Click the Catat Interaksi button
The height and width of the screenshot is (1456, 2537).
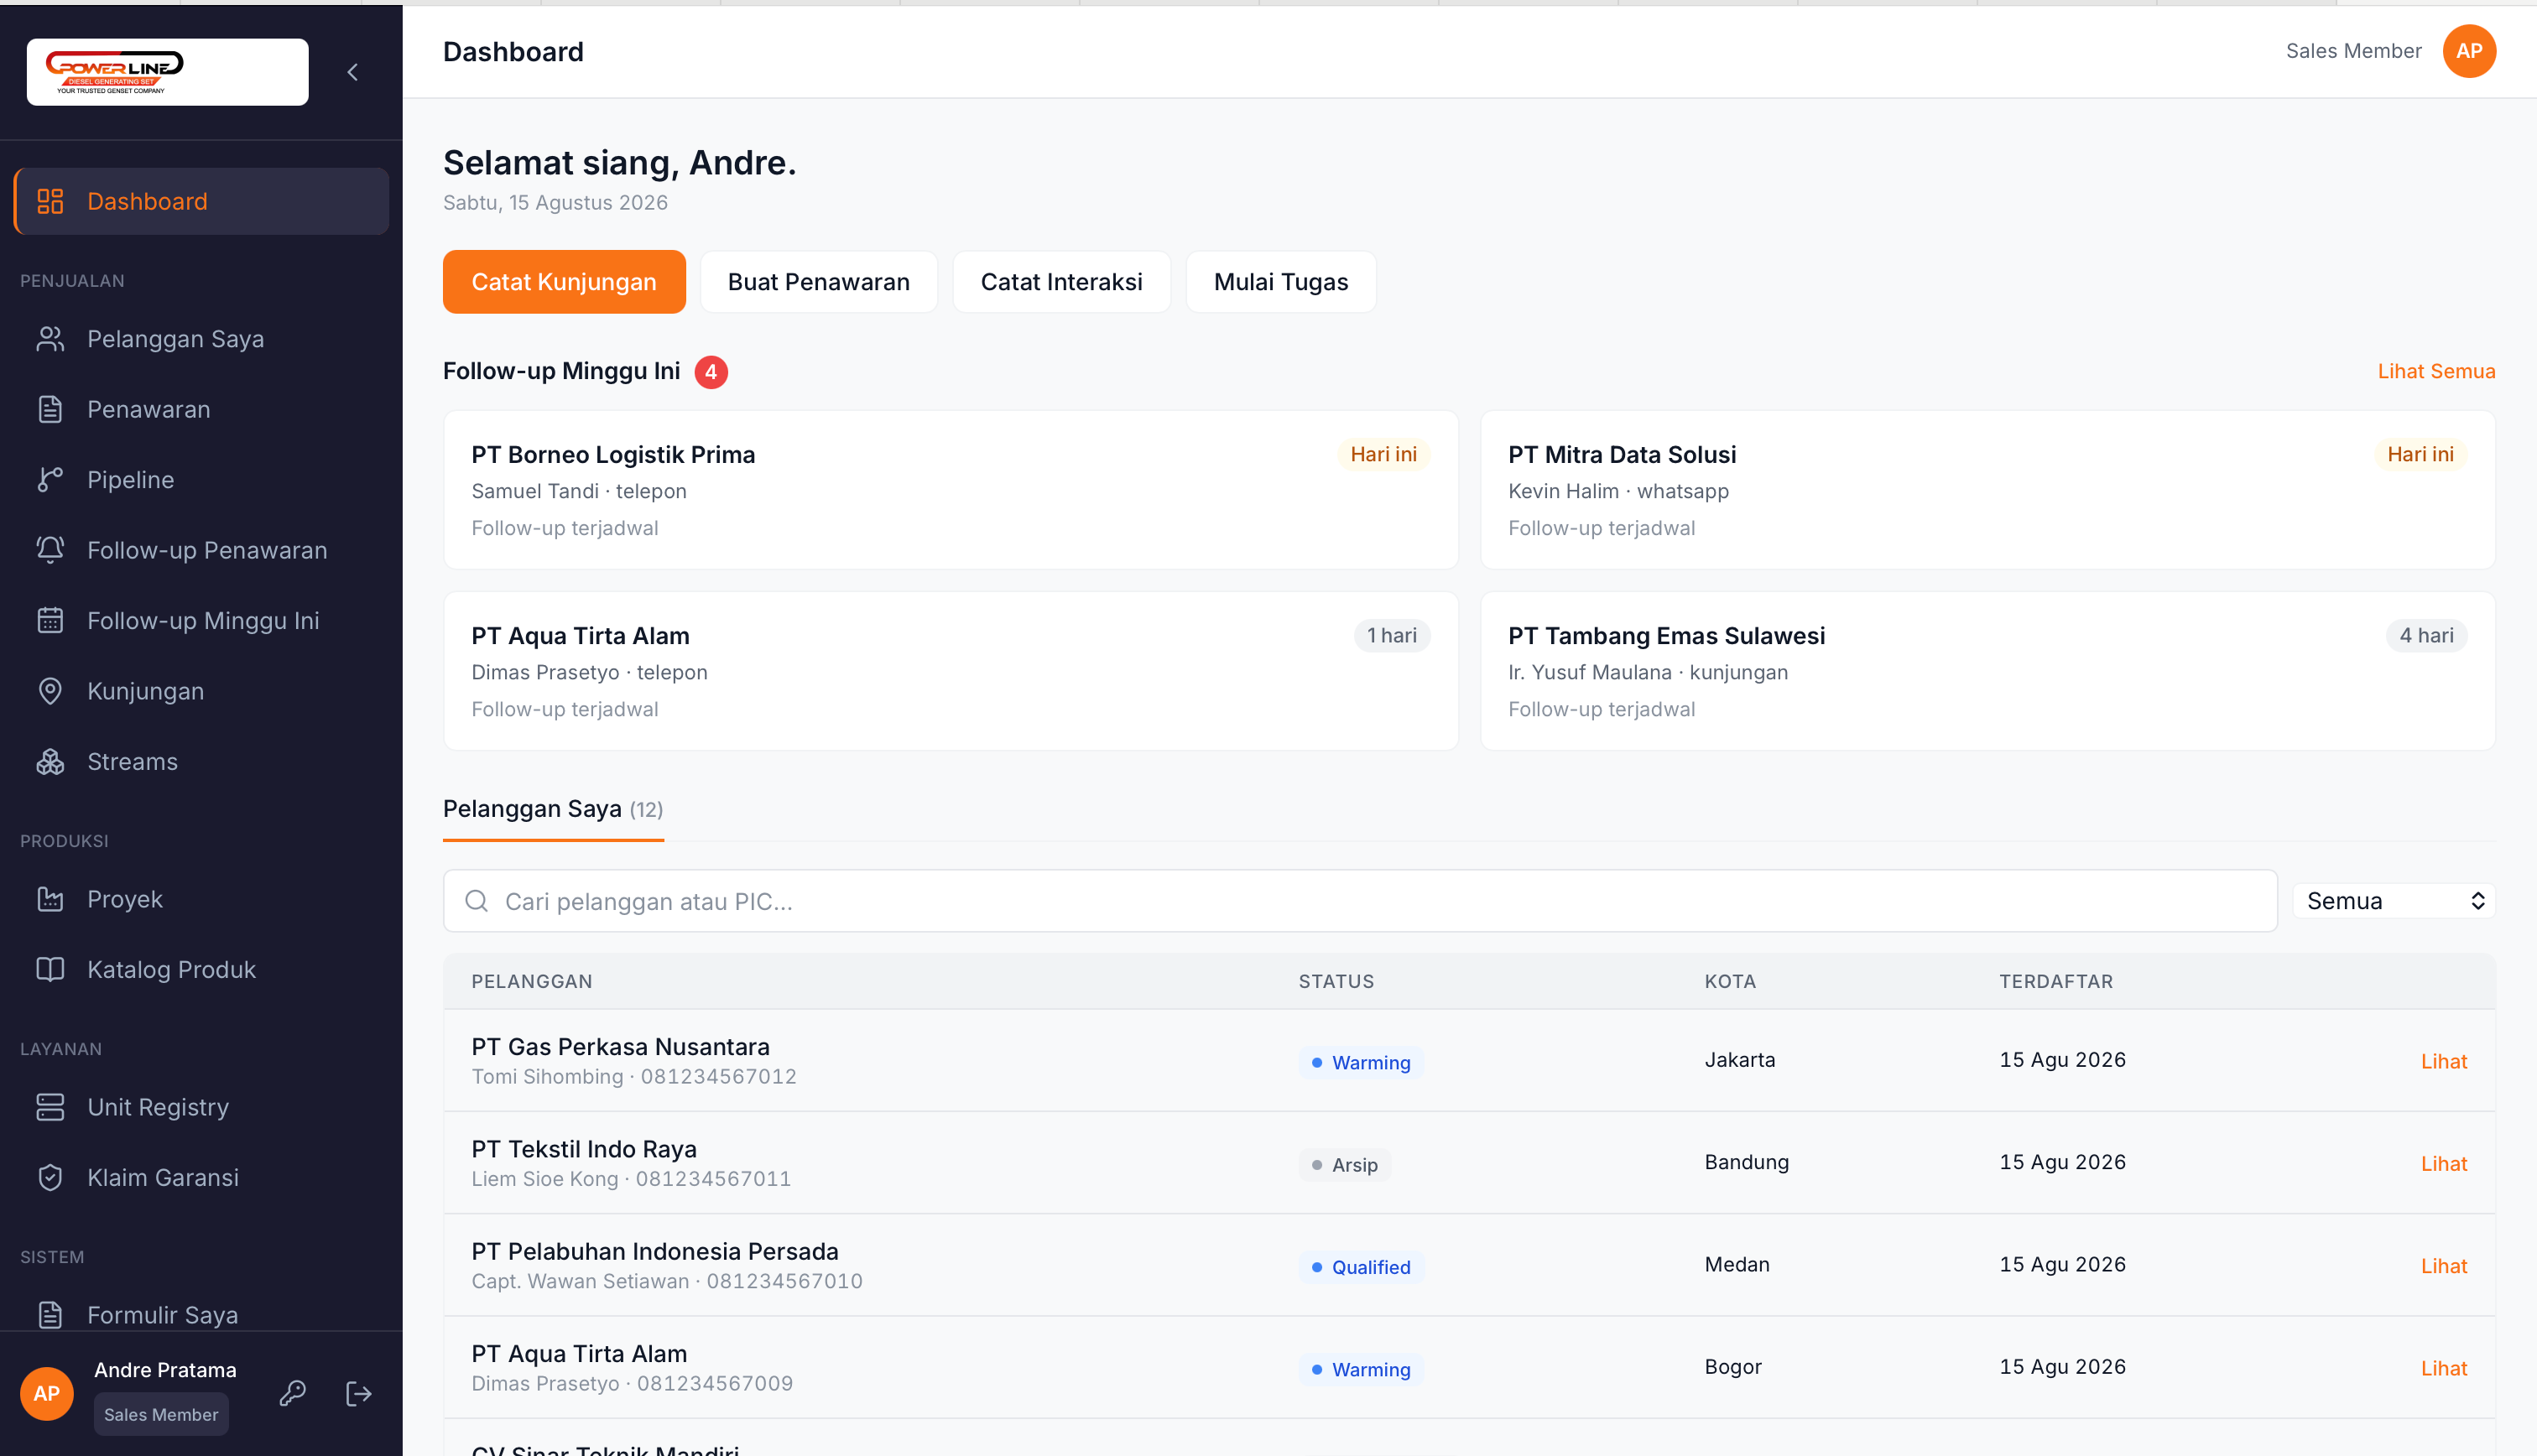pyautogui.click(x=1061, y=282)
